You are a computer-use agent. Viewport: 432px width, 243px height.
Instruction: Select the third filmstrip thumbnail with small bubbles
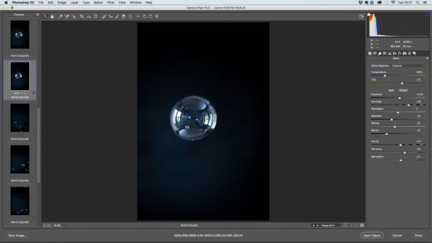20,118
